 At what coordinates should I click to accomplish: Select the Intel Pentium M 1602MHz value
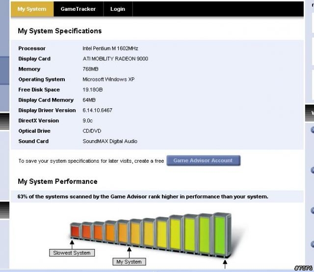coord(110,49)
